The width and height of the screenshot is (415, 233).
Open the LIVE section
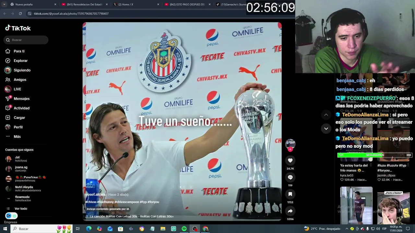(x=13, y=89)
